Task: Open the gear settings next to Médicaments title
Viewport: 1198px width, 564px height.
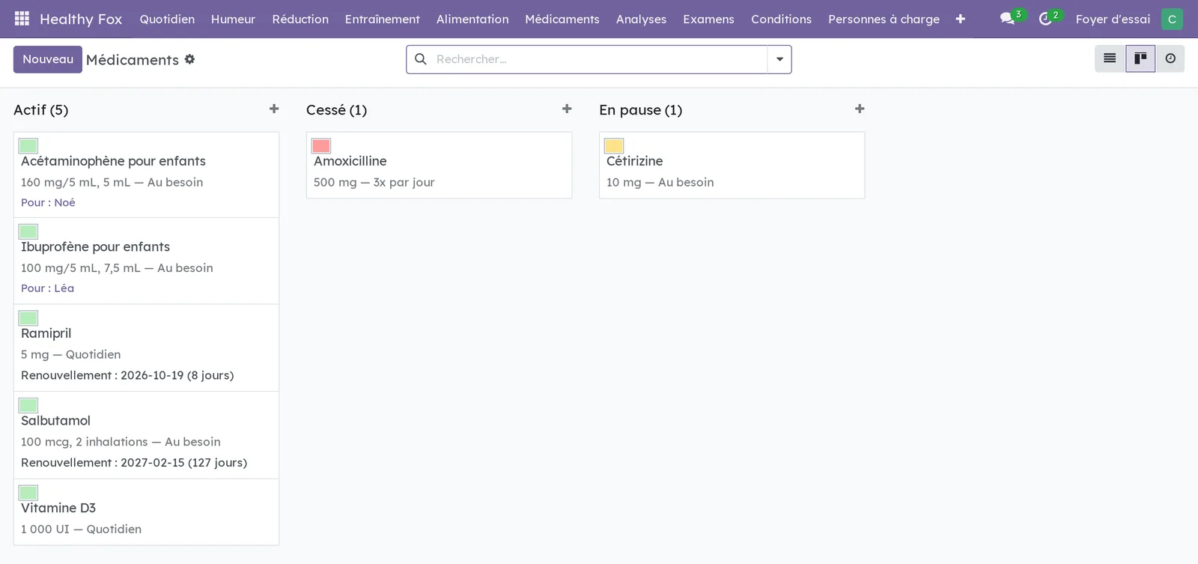Action: (190, 59)
